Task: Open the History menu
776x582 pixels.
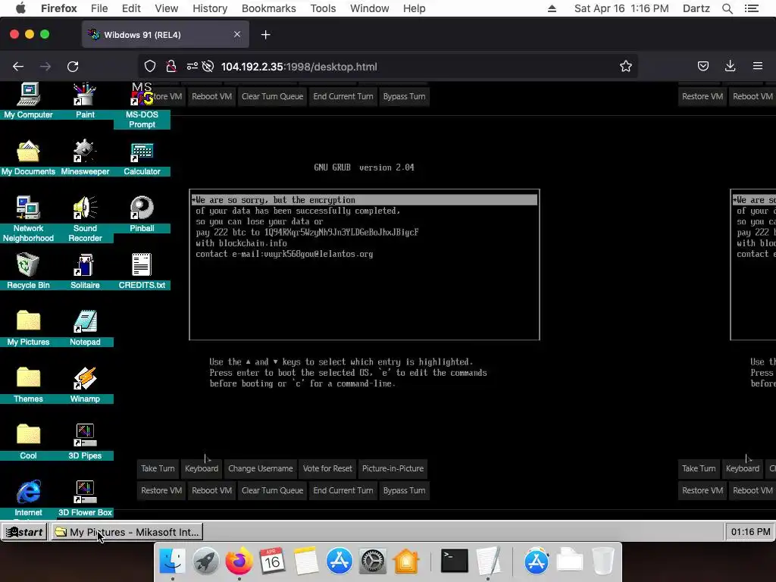Action: [x=210, y=8]
